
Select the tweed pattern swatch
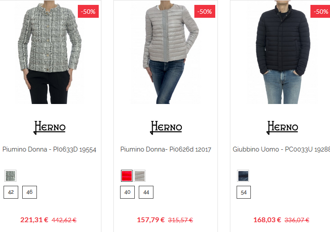pyautogui.click(x=10, y=176)
